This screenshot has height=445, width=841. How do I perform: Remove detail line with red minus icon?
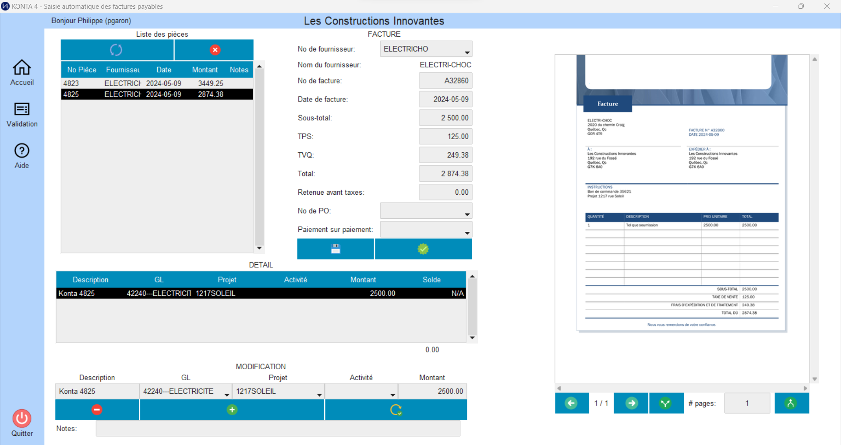click(x=97, y=410)
